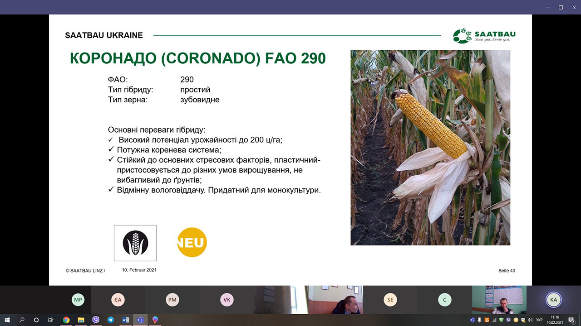Click footer date '10. Februar 2021'

pyautogui.click(x=139, y=270)
